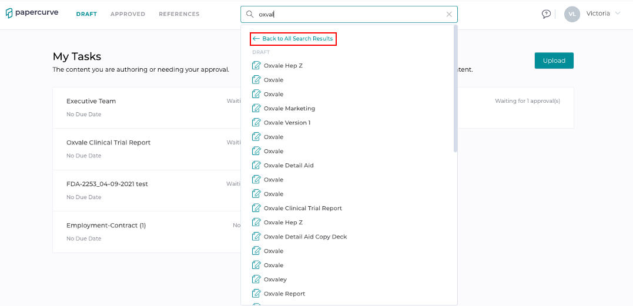Screen dimensions: 633x306
Task: Select result named exactly Oxvale Detail Aid
Action: pyautogui.click(x=288, y=165)
